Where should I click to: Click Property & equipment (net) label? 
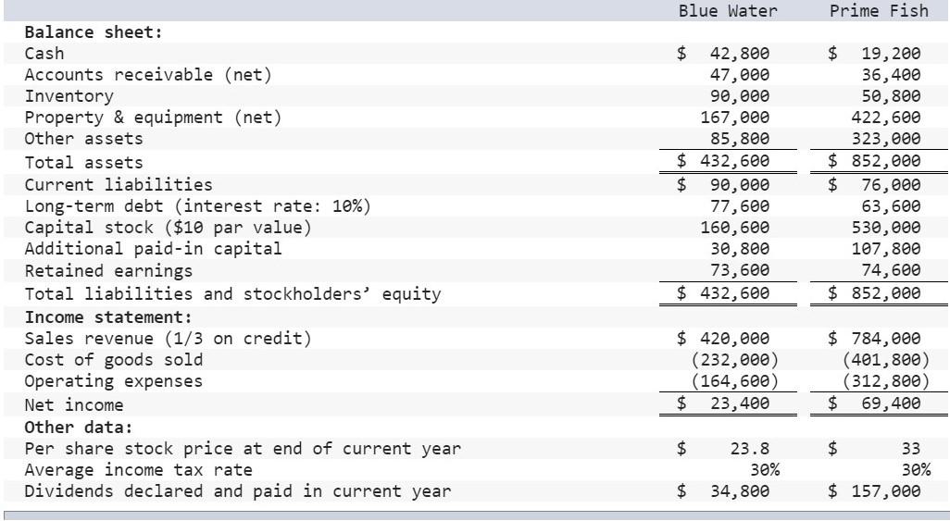coord(154,117)
